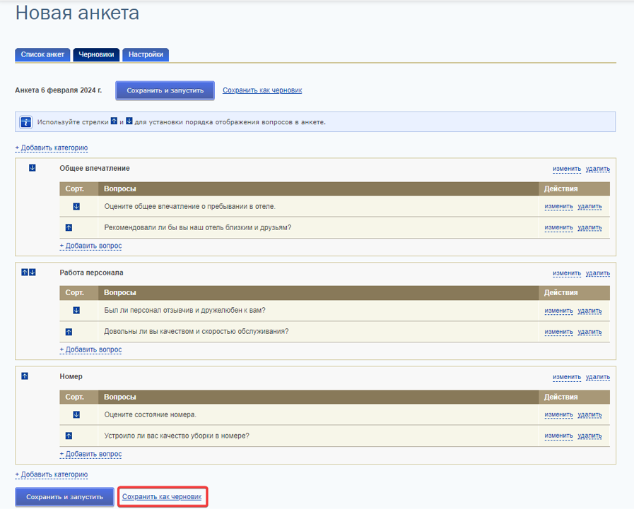The height and width of the screenshot is (509, 634).
Task: Click top 'Сохранить и запустить' button
Action: click(165, 90)
